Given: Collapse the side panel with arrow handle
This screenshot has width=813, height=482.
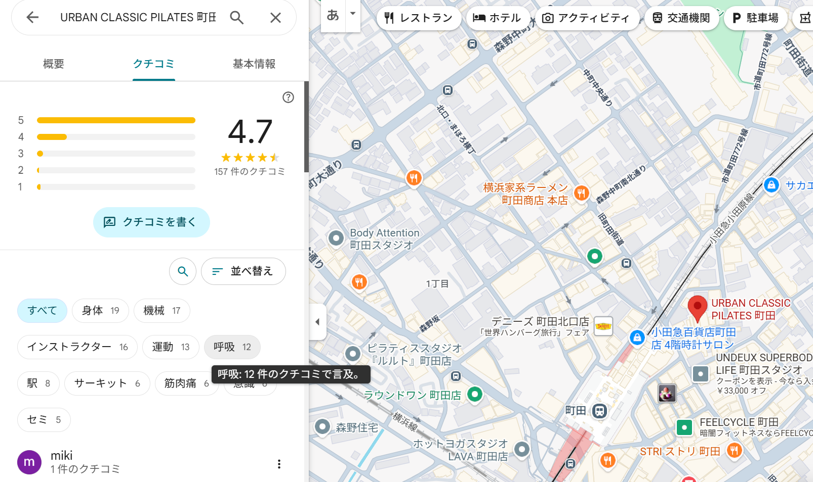Looking at the screenshot, I should [x=317, y=322].
